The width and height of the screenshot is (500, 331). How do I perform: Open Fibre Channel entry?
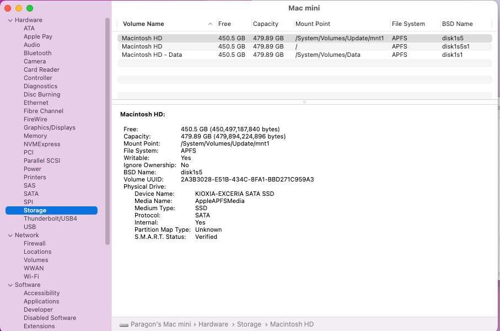coord(44,111)
